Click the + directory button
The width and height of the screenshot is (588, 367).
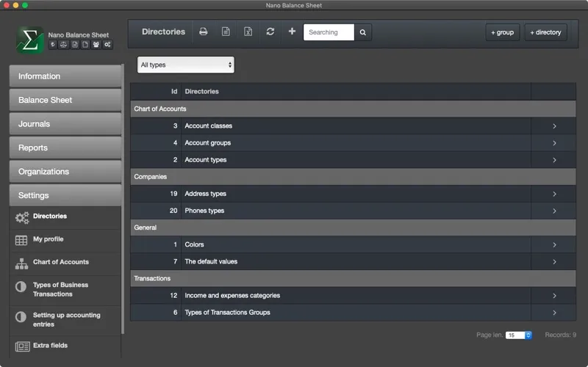point(545,32)
